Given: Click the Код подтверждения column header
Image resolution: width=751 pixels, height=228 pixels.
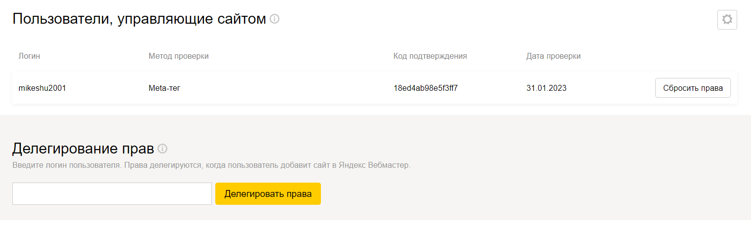Looking at the screenshot, I should [x=430, y=56].
